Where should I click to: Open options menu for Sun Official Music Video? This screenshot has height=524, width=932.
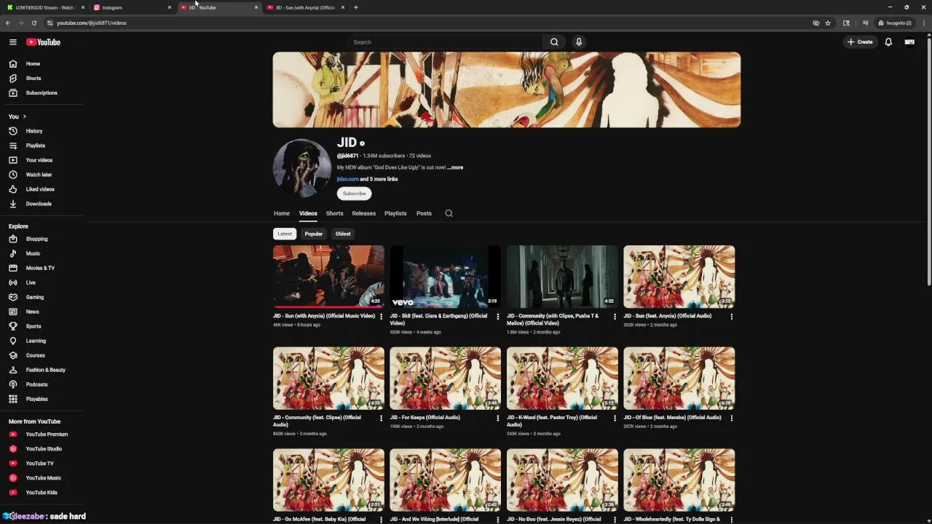tap(381, 317)
